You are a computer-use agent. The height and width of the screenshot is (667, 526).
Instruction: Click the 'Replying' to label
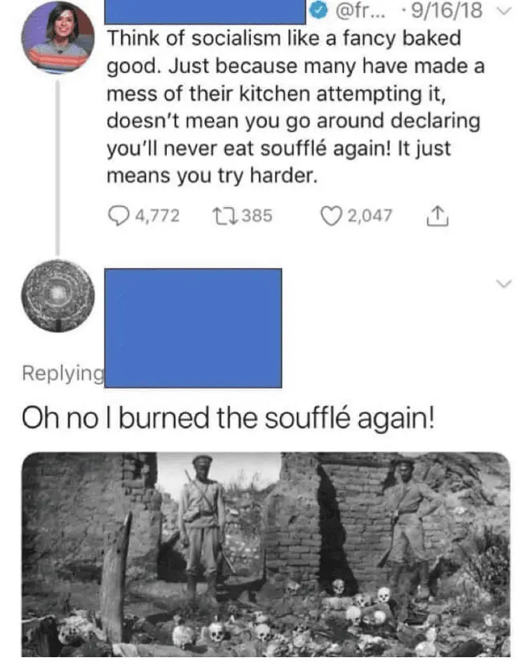tap(63, 374)
